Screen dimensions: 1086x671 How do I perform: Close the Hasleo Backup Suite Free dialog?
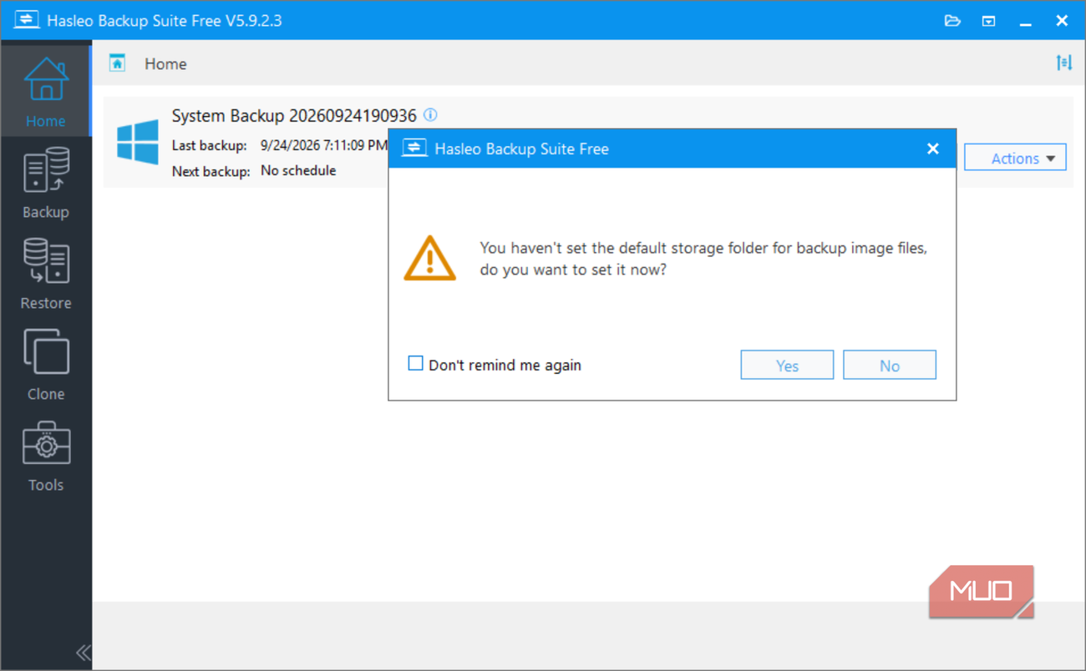933,149
